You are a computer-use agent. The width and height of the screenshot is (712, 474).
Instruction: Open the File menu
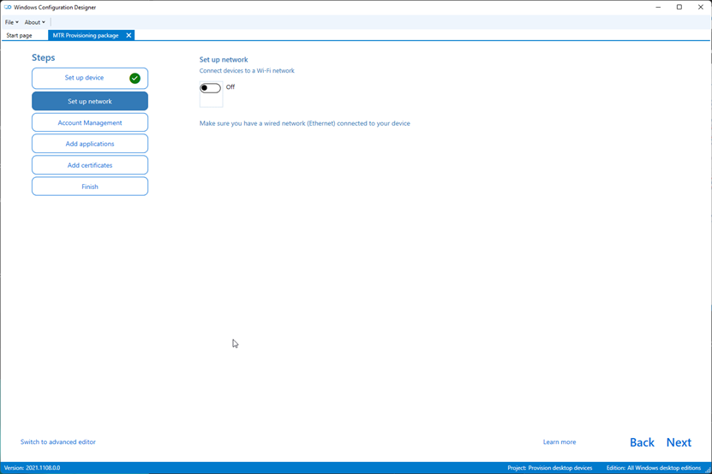click(x=11, y=22)
